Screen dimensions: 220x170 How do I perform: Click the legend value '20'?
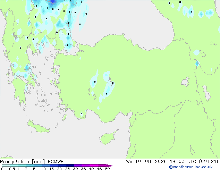point(59,169)
